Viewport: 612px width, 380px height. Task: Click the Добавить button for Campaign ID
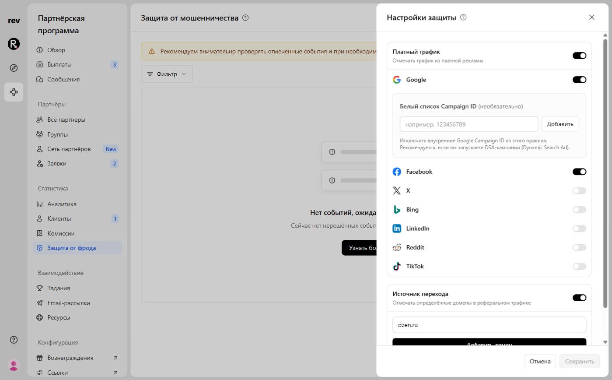[560, 124]
